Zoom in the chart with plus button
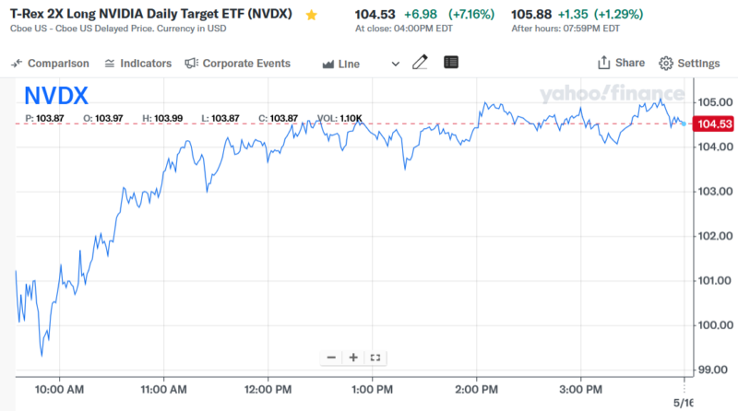The height and width of the screenshot is (411, 738). click(353, 358)
